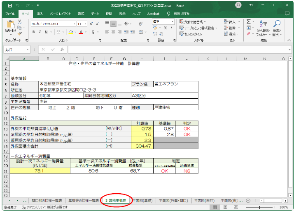Screen dimensions: 294x211
Task: Click the Undo arrow icon
Action: pyautogui.click(x=17, y=5)
